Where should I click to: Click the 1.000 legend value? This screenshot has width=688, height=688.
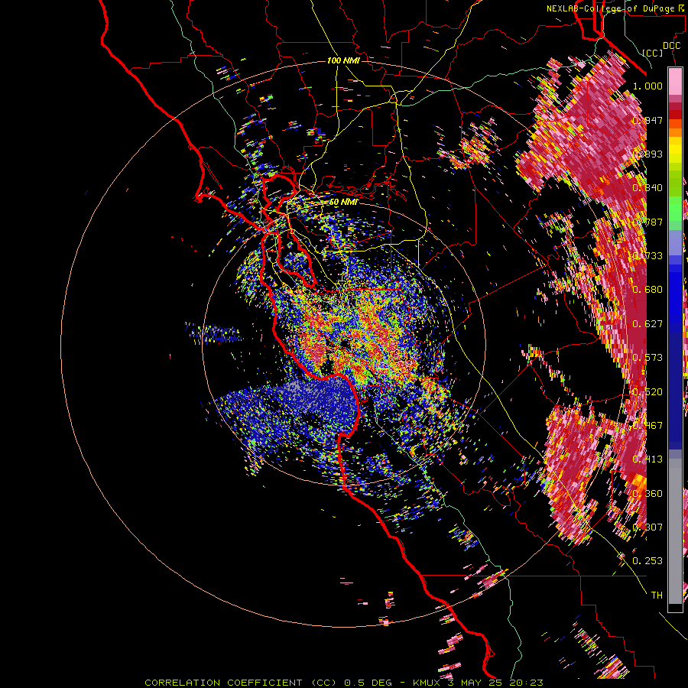(647, 86)
